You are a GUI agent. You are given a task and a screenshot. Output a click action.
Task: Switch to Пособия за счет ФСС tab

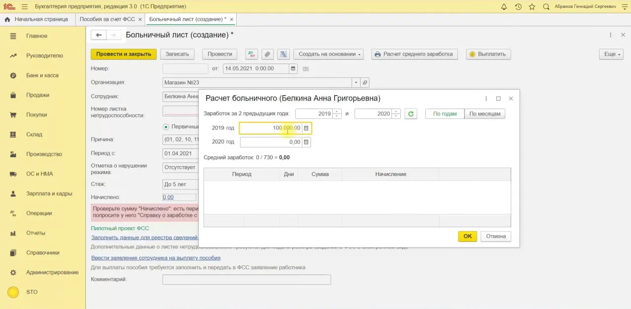click(x=106, y=19)
